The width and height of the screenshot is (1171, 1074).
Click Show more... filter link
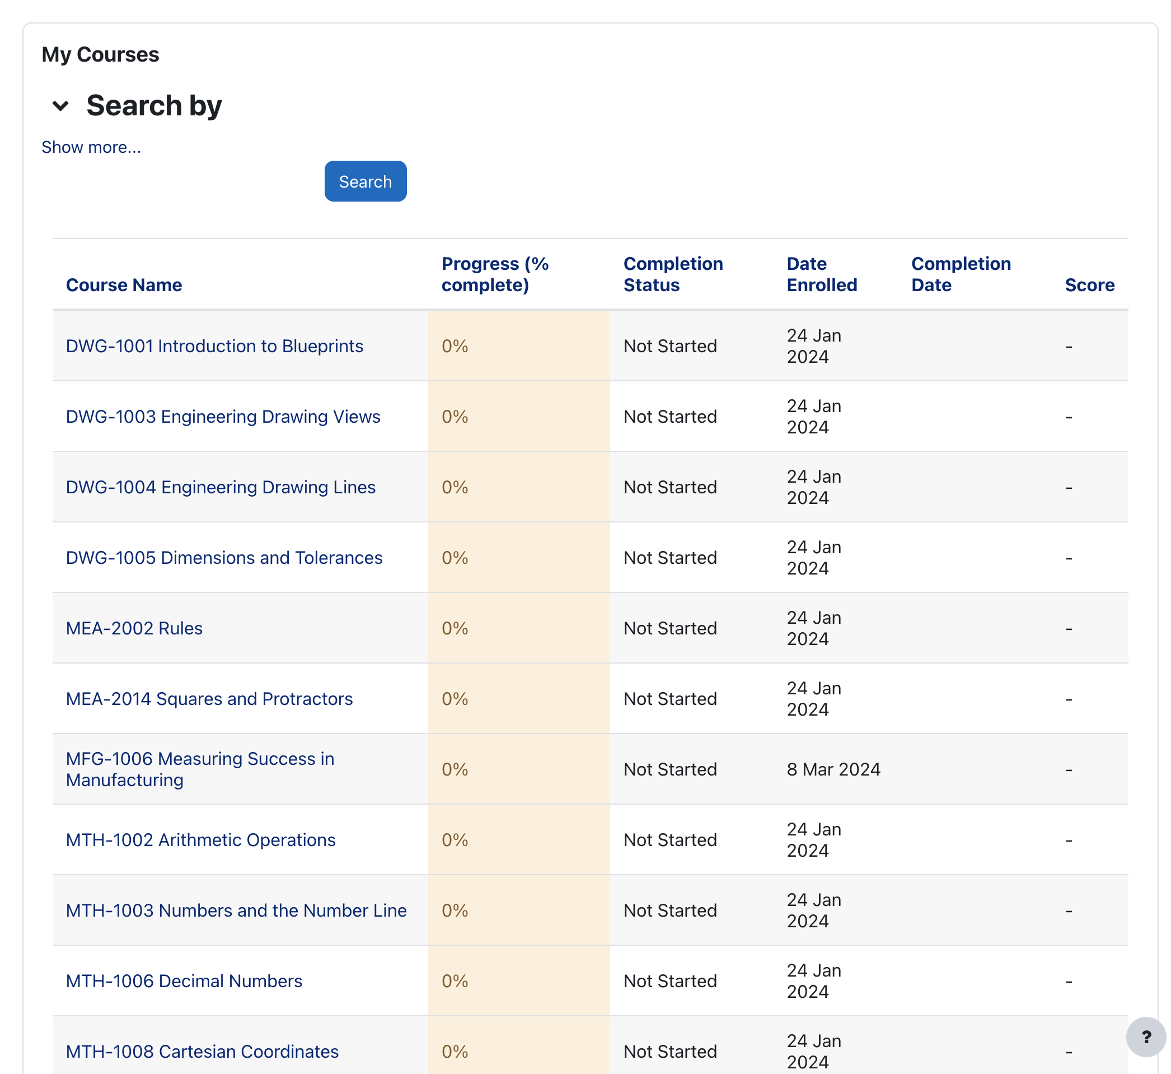click(x=91, y=147)
